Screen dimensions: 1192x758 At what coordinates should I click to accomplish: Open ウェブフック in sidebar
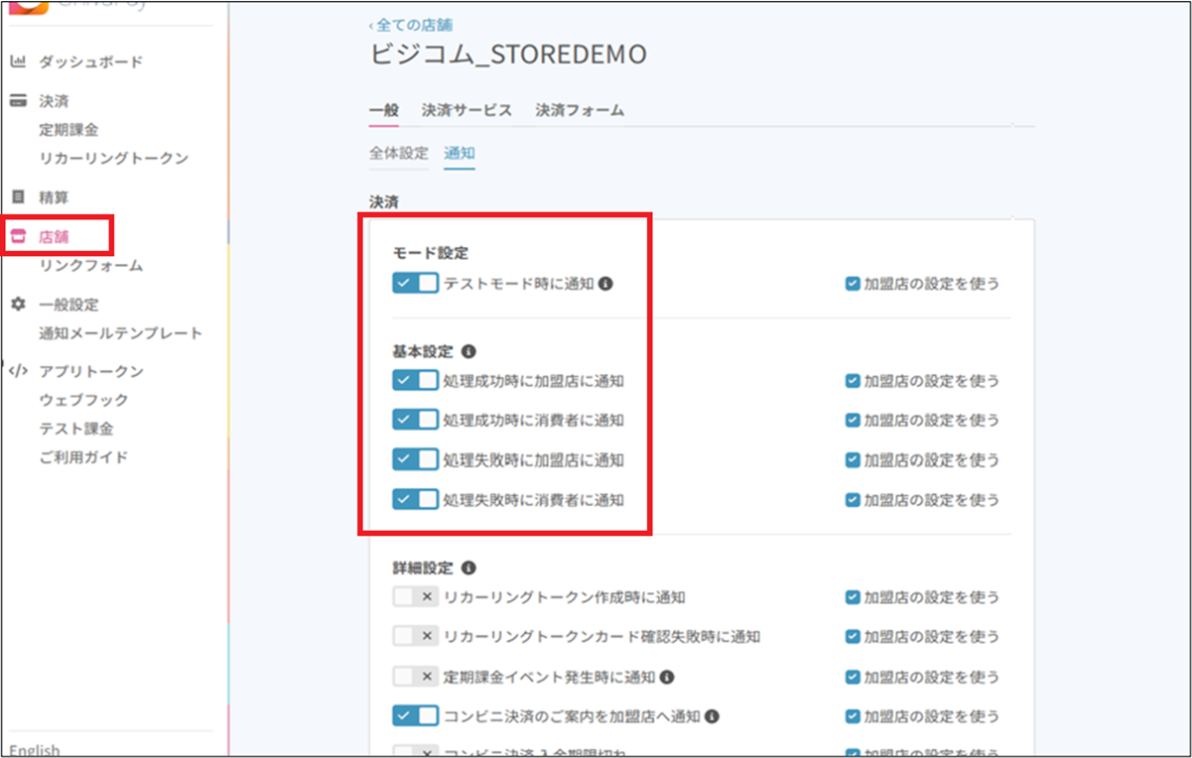tap(83, 400)
